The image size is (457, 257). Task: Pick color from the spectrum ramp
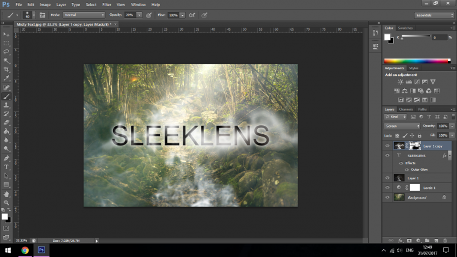click(417, 61)
